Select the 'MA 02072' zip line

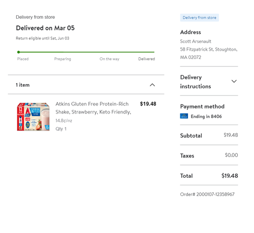190,57
